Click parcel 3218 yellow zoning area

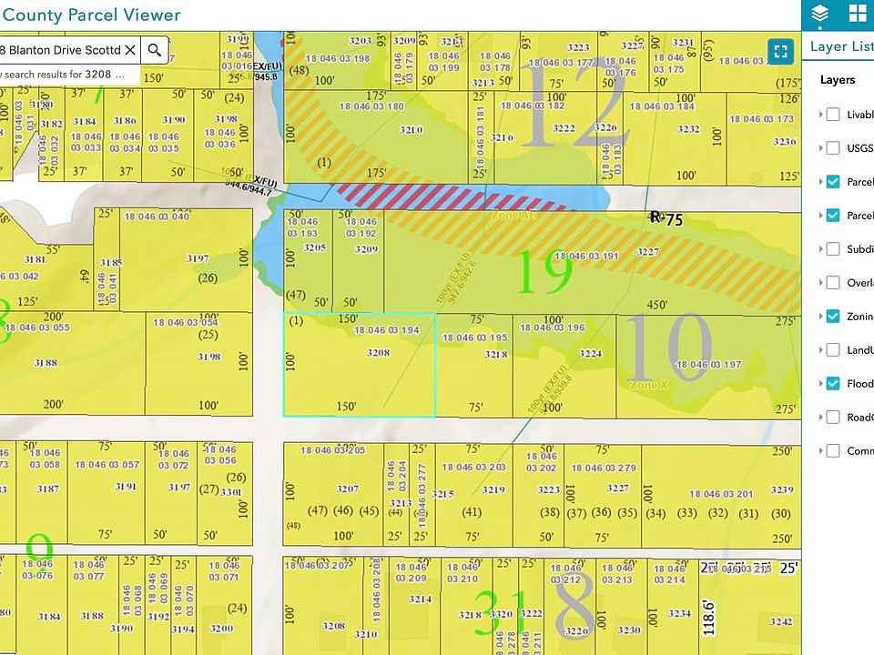click(473, 365)
